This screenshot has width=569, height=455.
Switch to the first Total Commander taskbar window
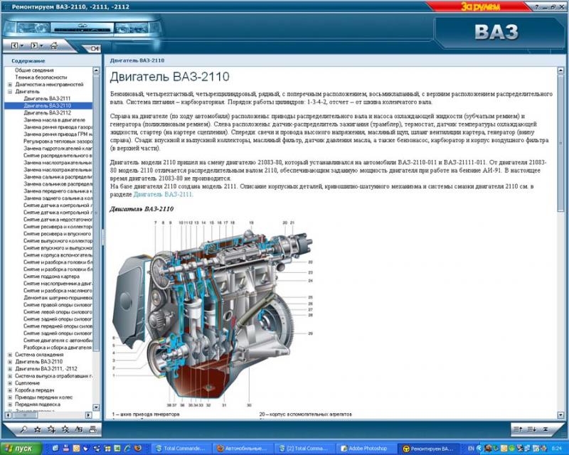(181, 449)
